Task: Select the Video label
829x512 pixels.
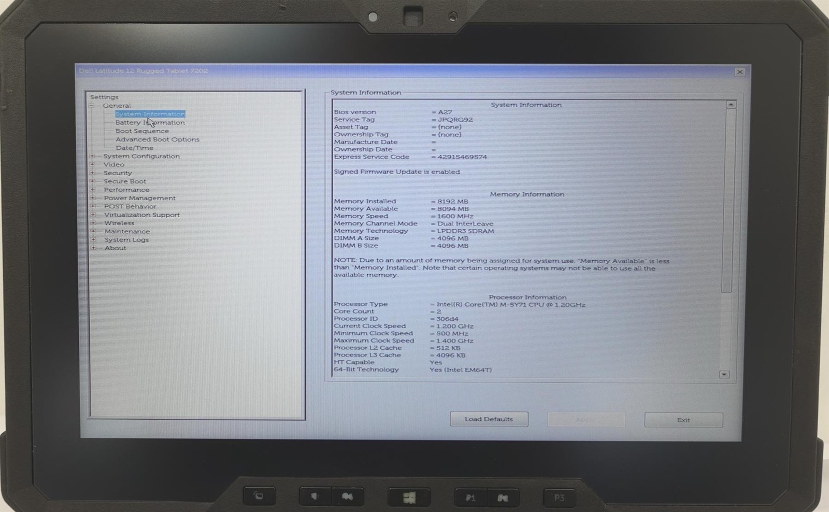Action: click(x=113, y=164)
